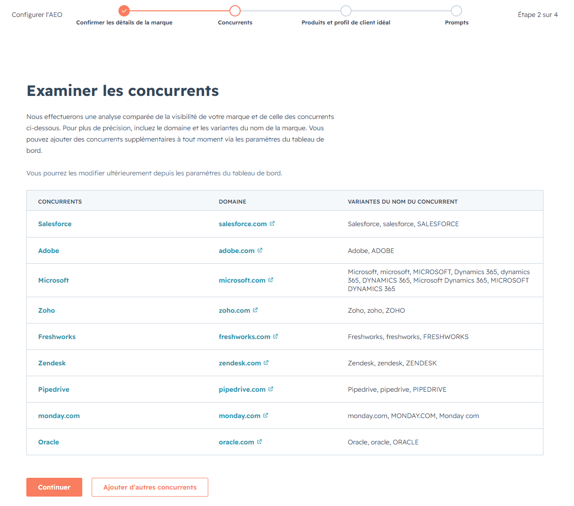This screenshot has width=574, height=506.
Task: Open the Salesforce competitor name link
Action: coord(55,224)
